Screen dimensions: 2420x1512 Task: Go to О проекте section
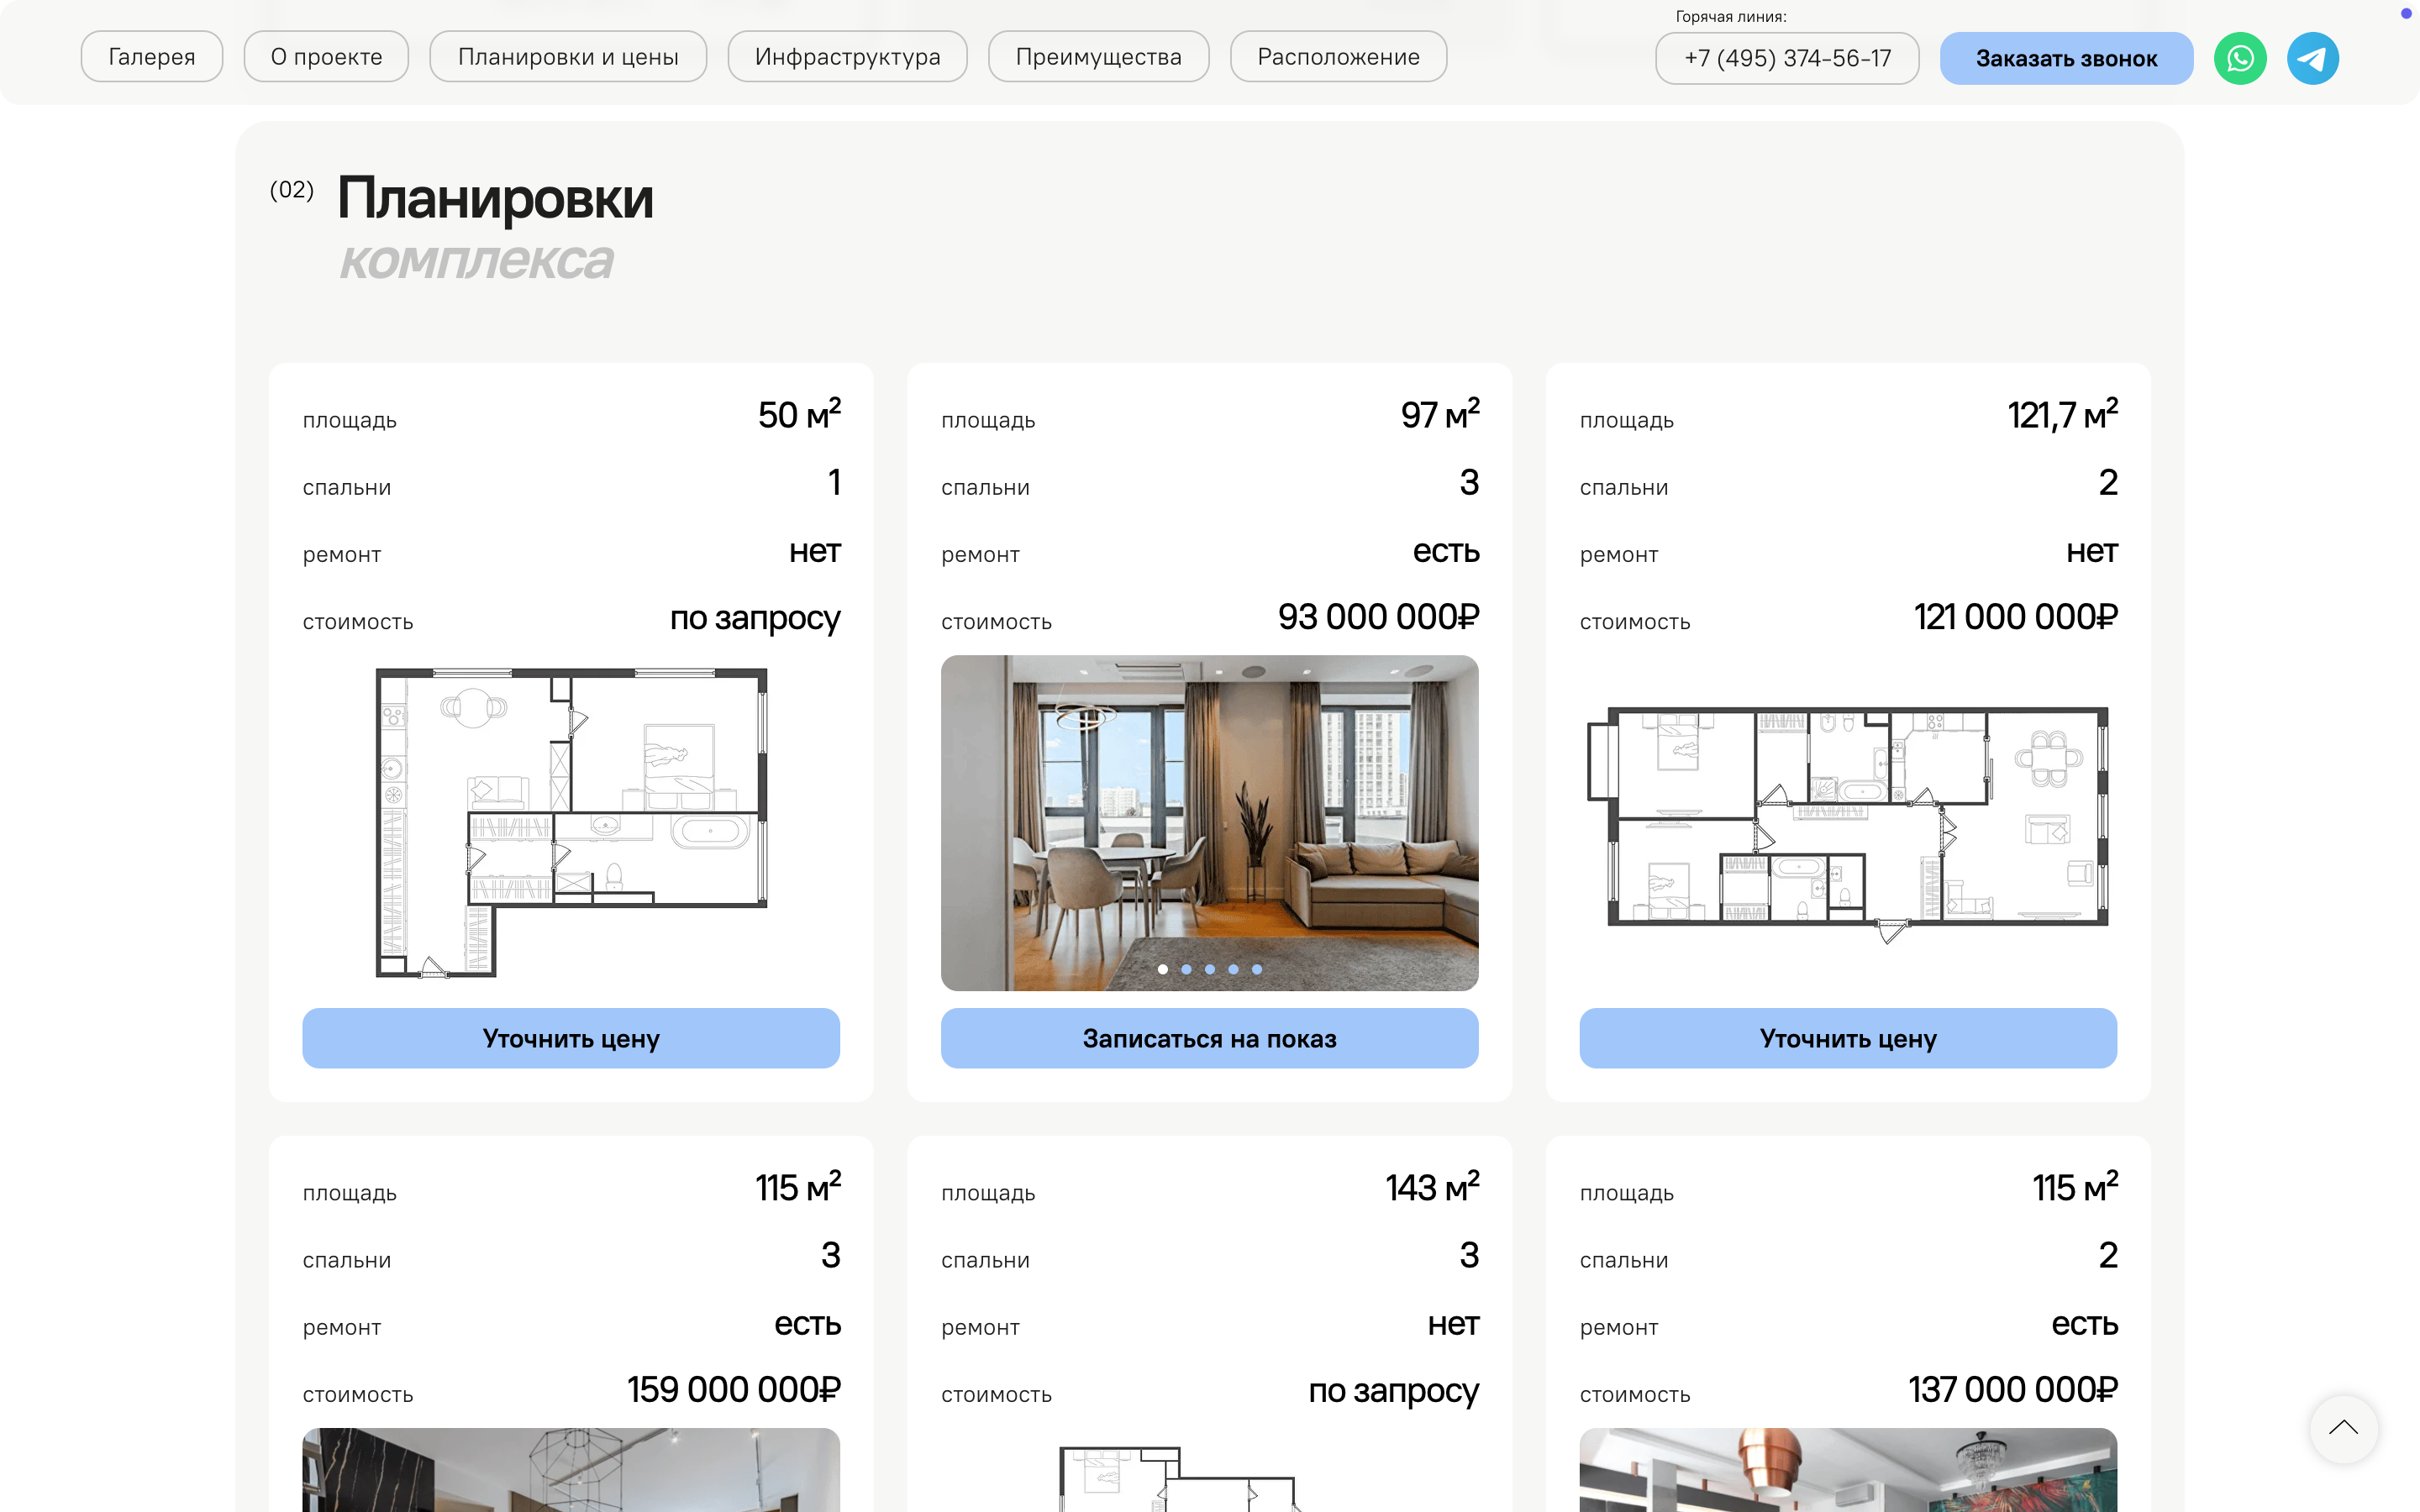(326, 57)
